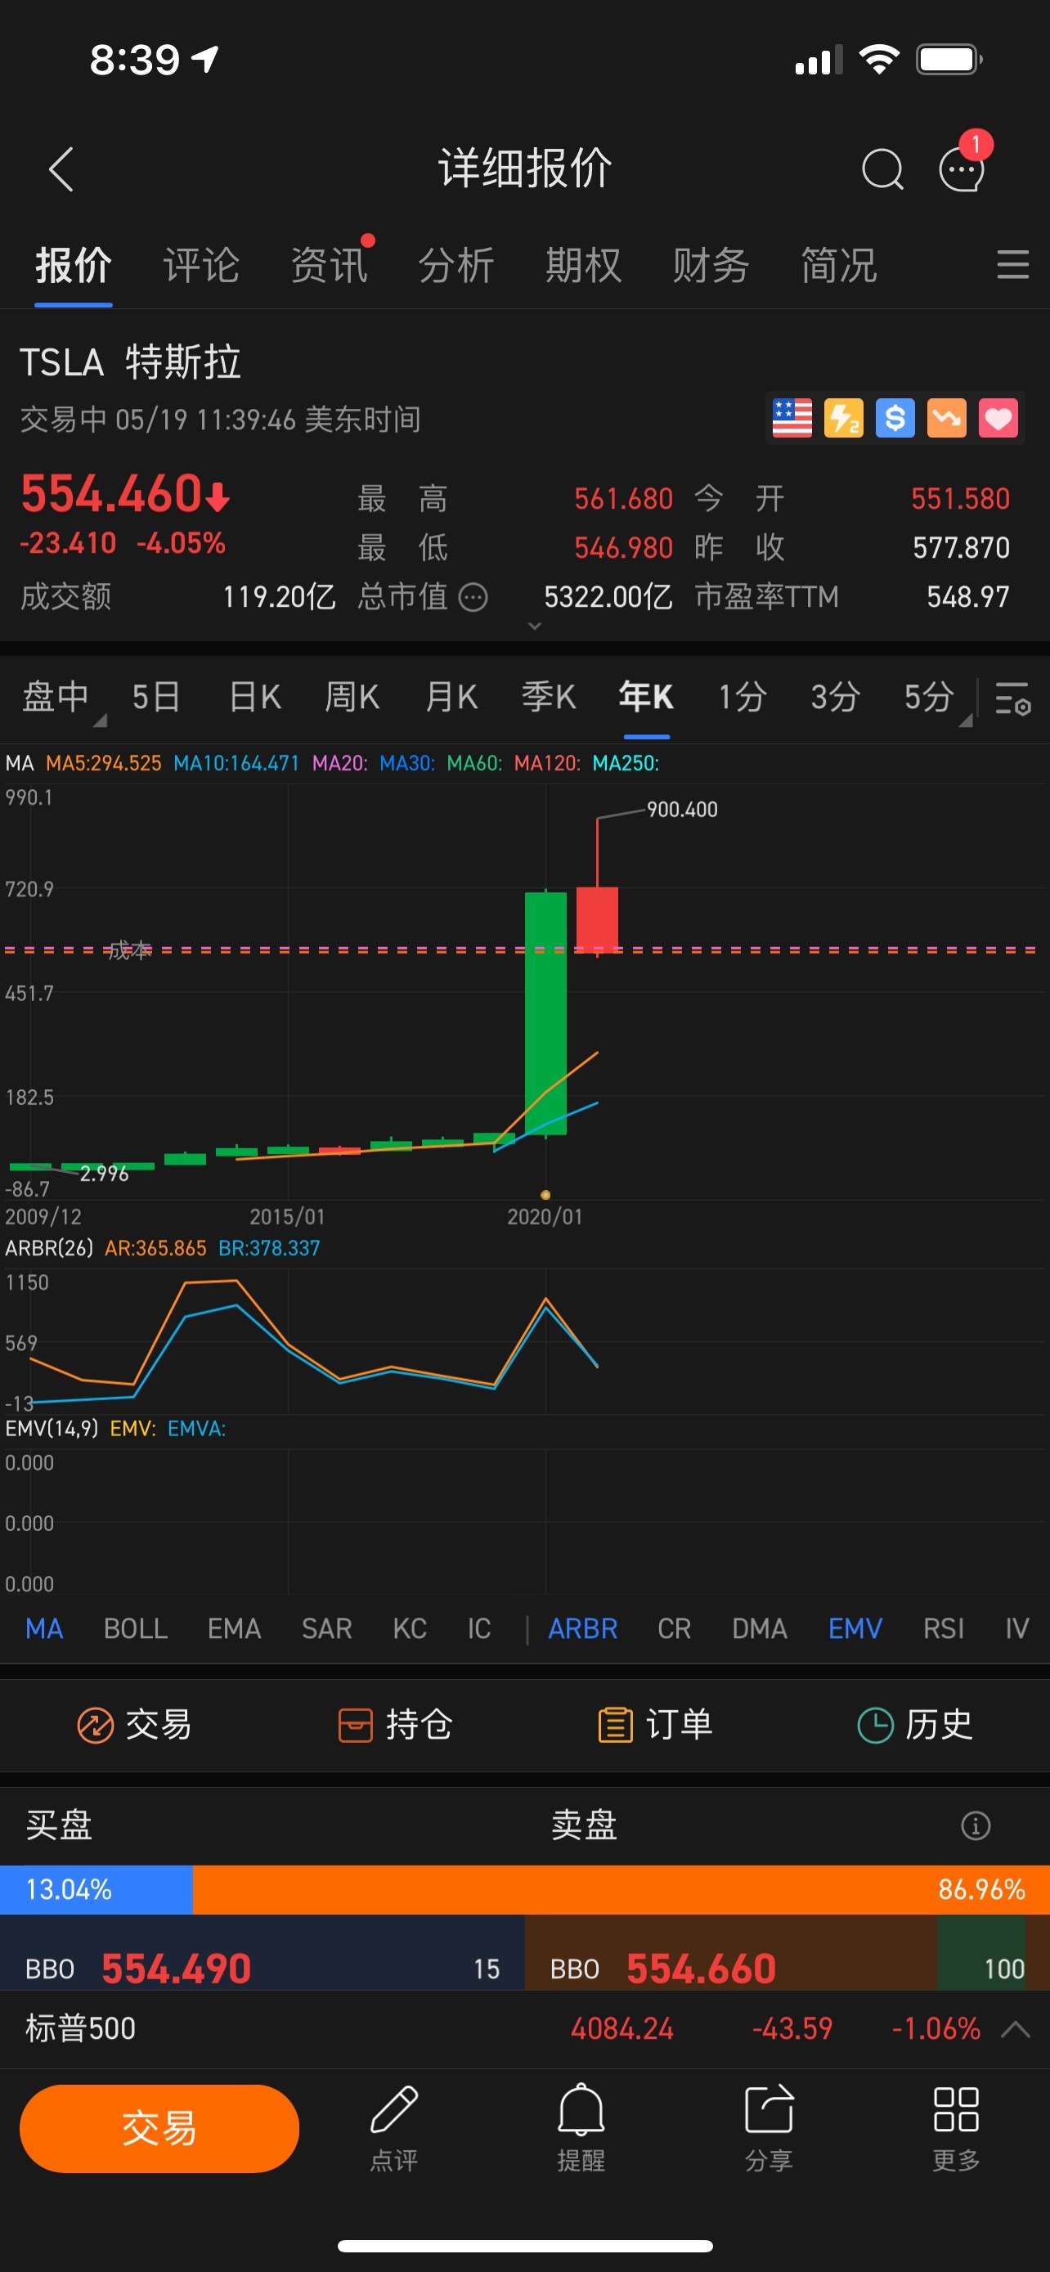1050x2272 pixels.
Task: Open the 5分 minute-interval dropdown
Action: tap(936, 698)
